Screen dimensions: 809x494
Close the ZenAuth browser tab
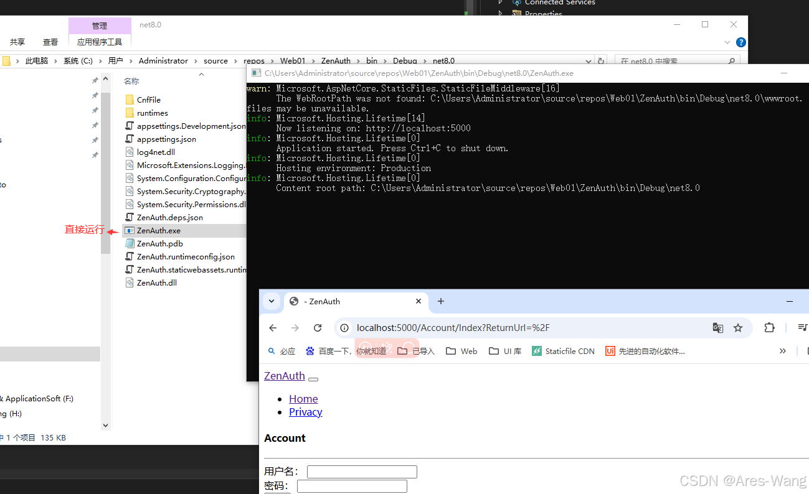419,301
